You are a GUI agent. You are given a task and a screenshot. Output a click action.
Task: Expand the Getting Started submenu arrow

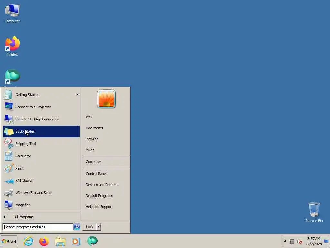[x=77, y=95]
